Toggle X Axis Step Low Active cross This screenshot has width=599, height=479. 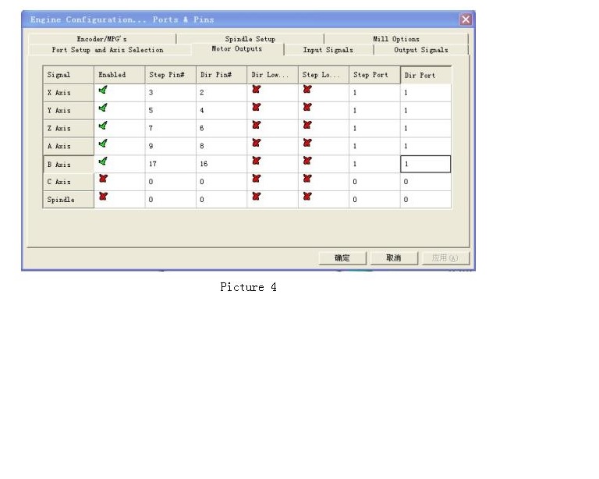click(x=307, y=90)
